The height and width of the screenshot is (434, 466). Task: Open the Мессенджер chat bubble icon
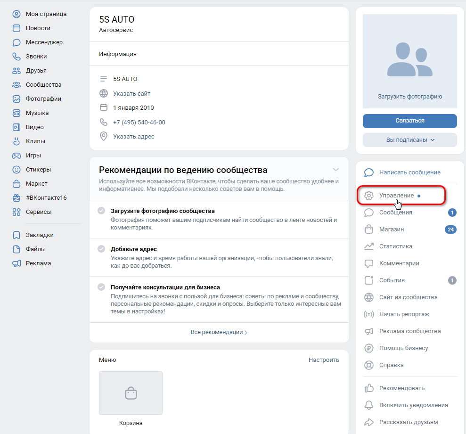tap(16, 42)
